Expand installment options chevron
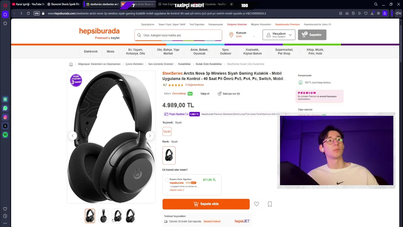 click(286, 114)
